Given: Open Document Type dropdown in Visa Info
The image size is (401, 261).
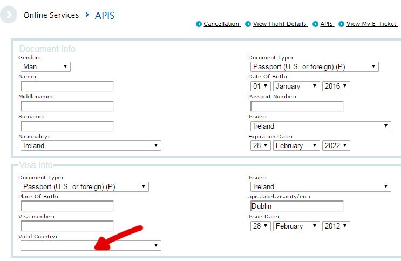Looking at the screenshot, I should pyautogui.click(x=84, y=186).
